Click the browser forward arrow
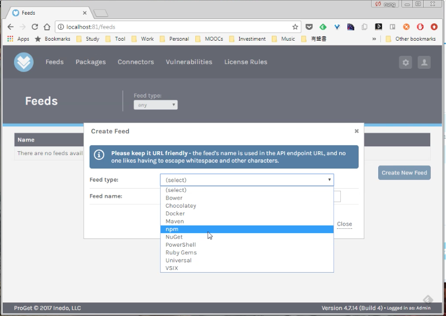Viewport: 446px width, 316px height. click(23, 27)
